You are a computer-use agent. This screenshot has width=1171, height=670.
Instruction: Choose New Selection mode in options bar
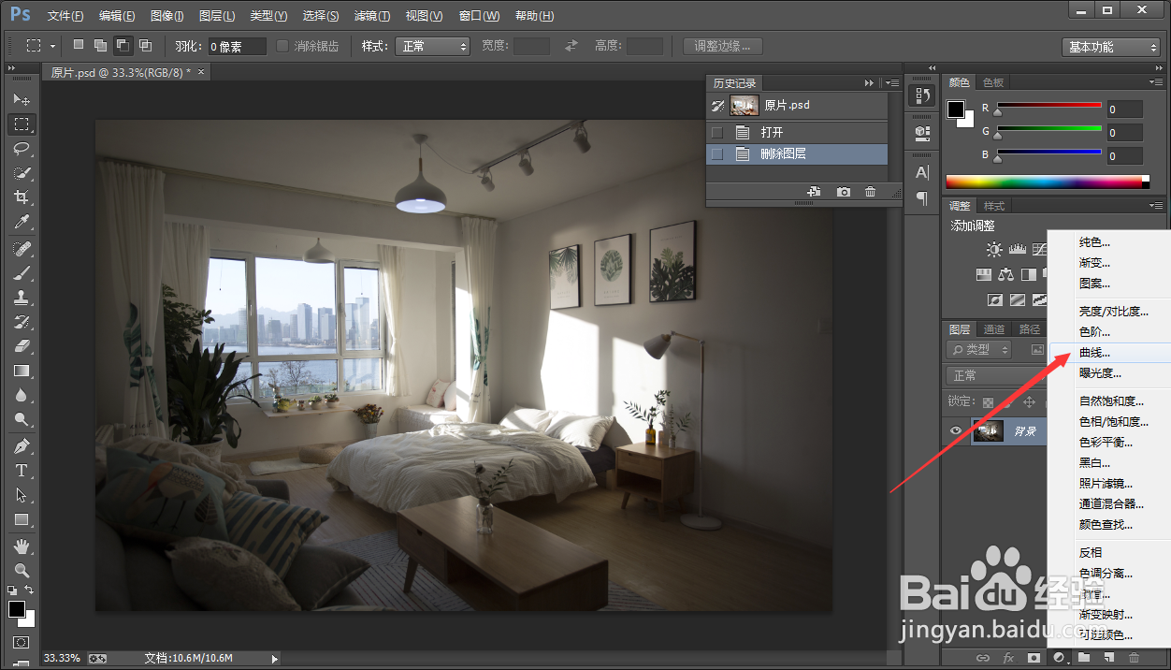[79, 45]
